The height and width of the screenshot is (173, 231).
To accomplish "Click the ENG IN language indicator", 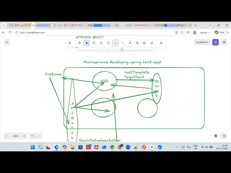I will [196, 147].
